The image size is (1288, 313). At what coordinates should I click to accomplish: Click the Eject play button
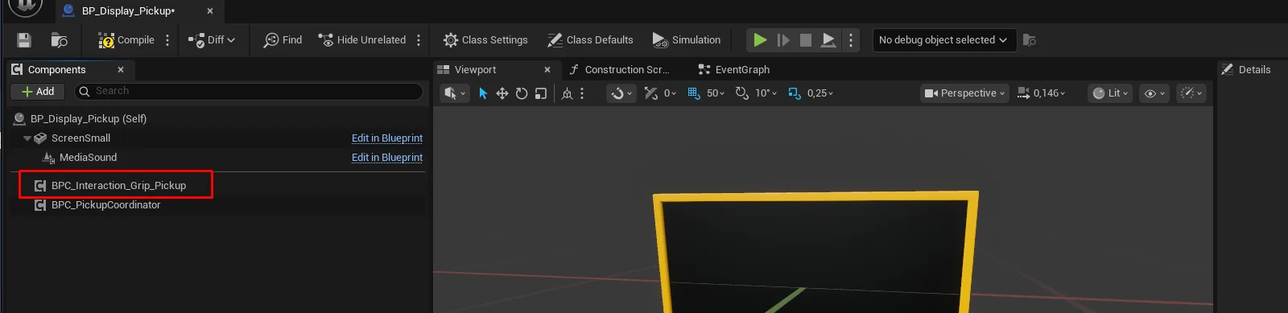coord(828,40)
